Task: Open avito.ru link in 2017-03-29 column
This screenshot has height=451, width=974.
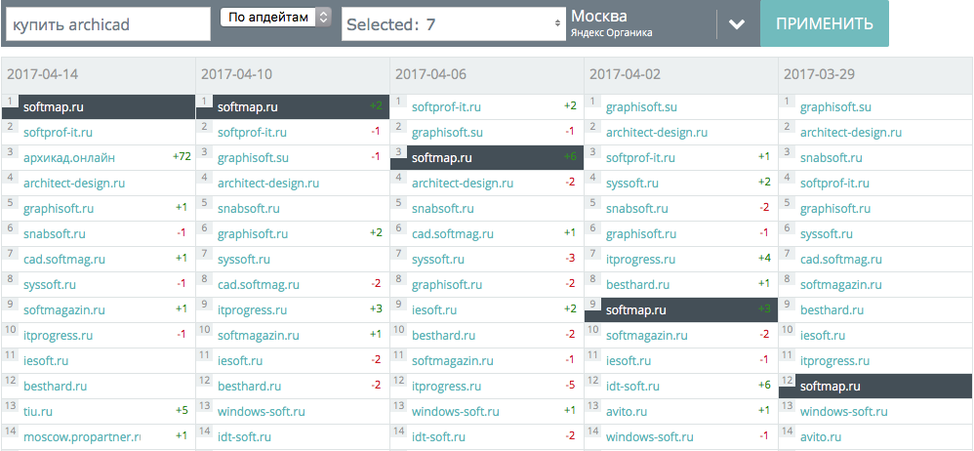Action: [821, 436]
